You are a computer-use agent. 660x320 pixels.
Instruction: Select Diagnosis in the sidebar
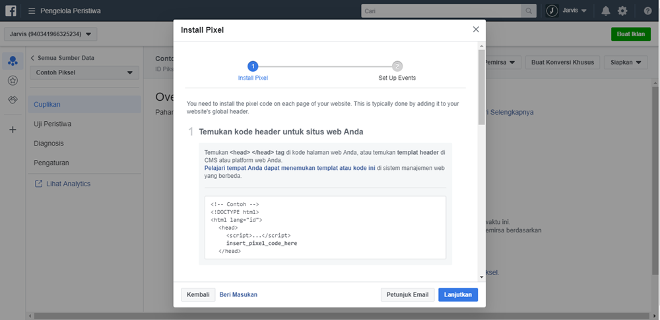[x=84, y=143]
